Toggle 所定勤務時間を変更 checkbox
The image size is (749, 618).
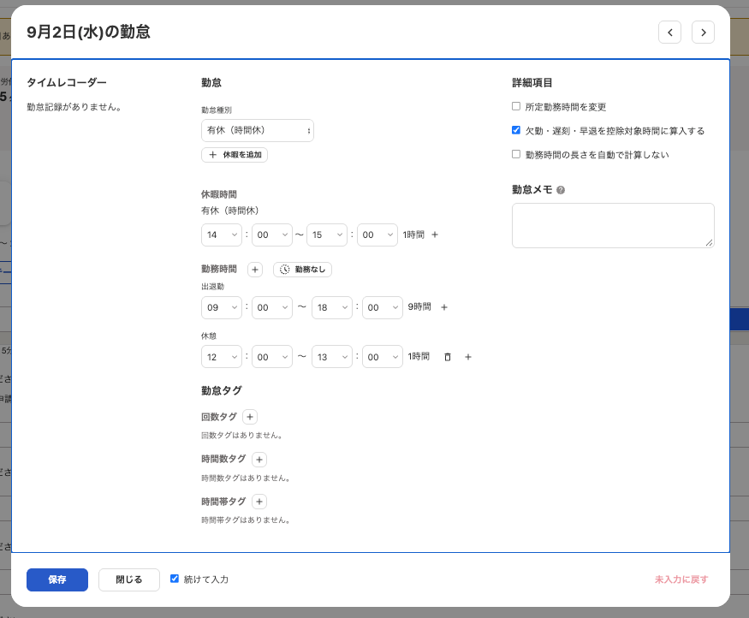click(516, 106)
